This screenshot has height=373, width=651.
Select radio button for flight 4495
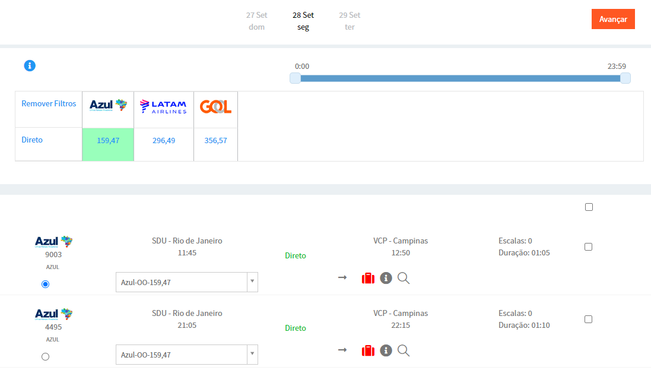coord(45,356)
